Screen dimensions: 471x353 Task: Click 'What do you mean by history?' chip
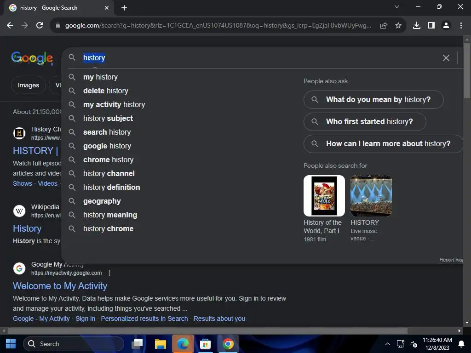(x=373, y=100)
